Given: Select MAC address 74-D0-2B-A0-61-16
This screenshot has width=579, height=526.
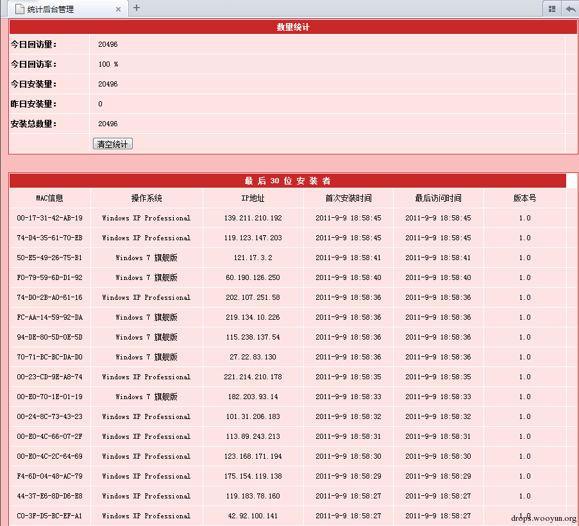Looking at the screenshot, I should (50, 298).
